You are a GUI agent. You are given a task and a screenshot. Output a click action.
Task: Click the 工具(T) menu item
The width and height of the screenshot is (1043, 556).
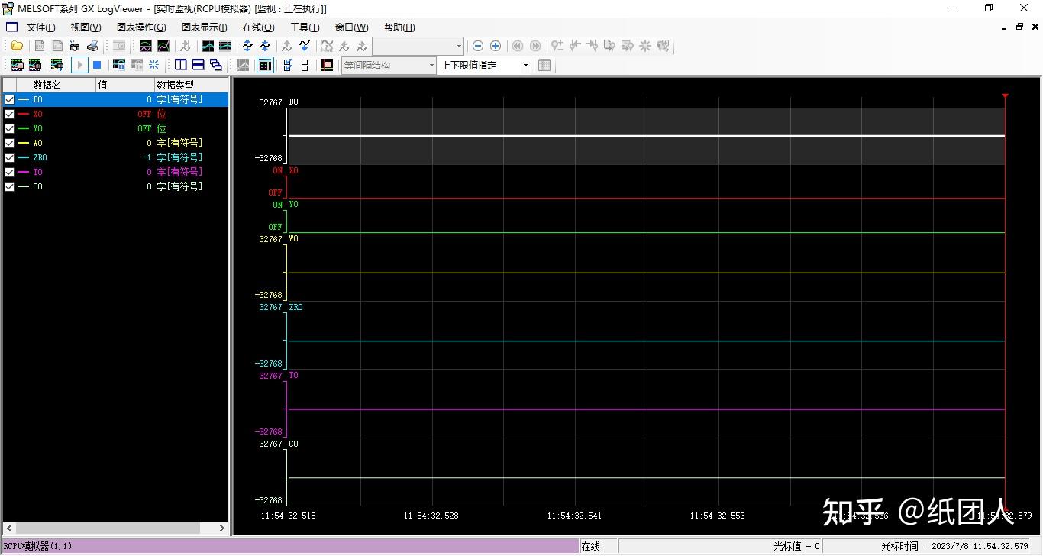click(305, 27)
